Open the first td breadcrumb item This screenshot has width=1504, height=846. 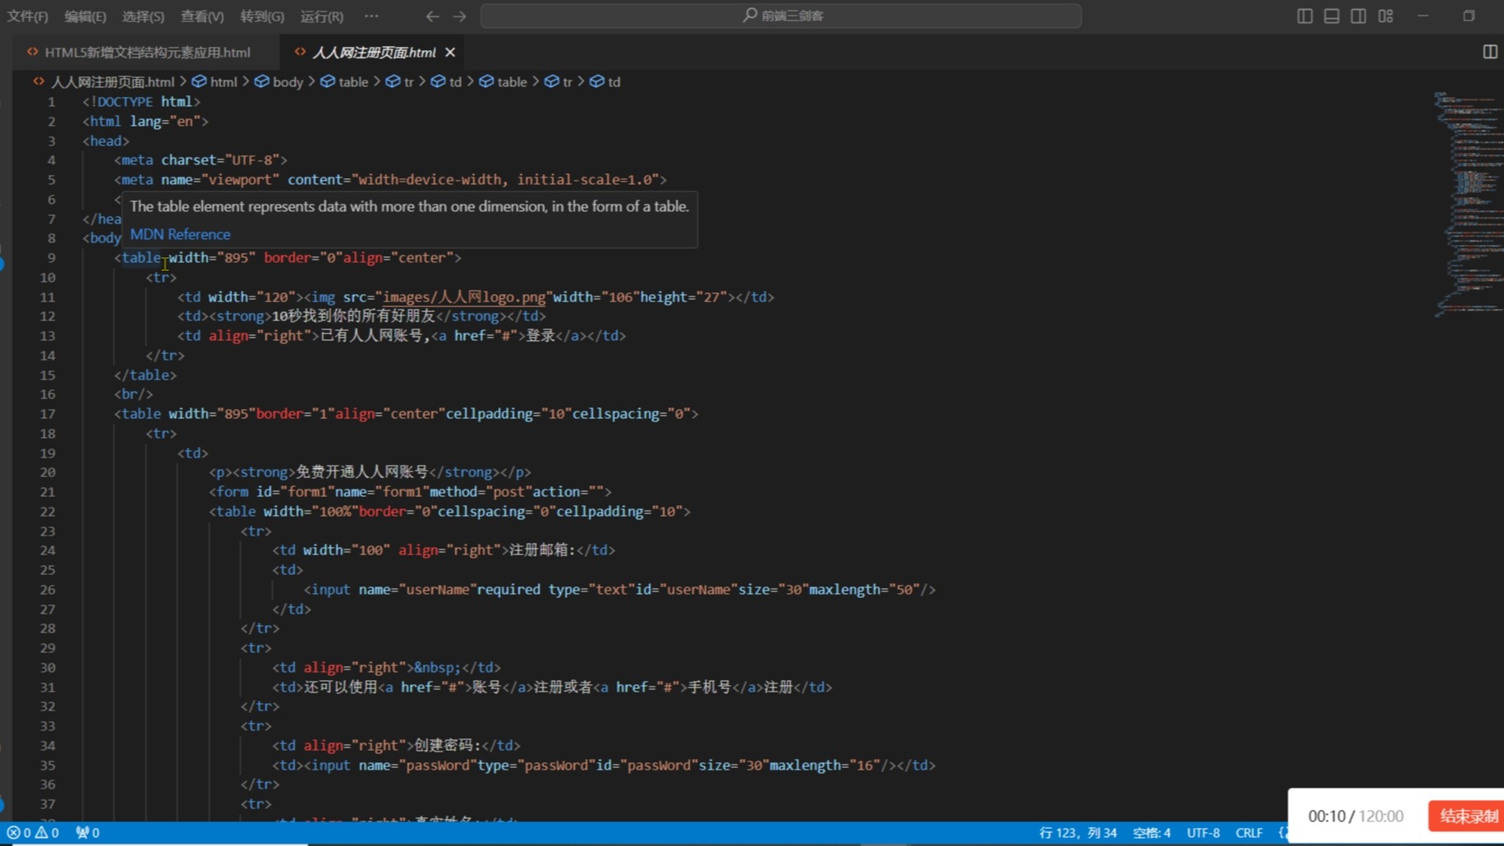tap(446, 81)
